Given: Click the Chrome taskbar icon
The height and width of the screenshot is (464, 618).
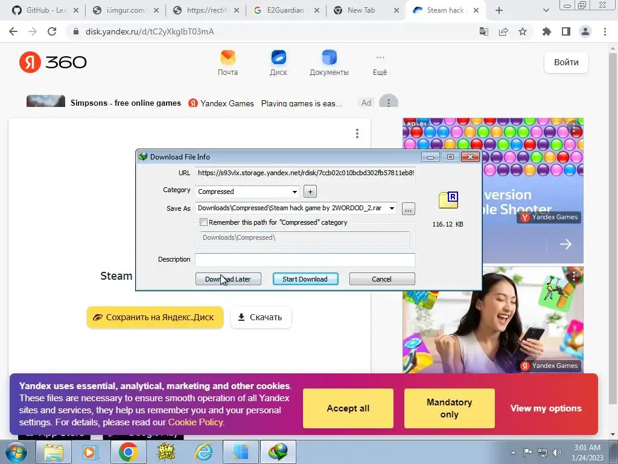Looking at the screenshot, I should (x=128, y=452).
